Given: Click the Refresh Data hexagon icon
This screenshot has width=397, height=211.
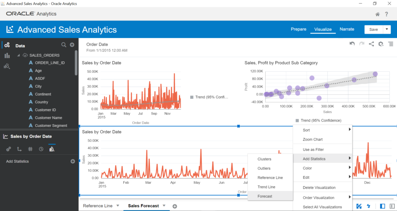Looking at the screenshot, I should tap(381, 44).
